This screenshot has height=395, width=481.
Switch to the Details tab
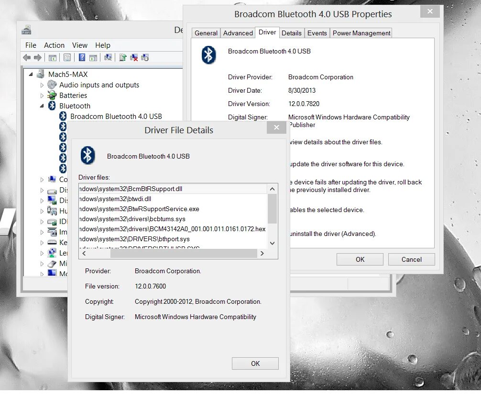292,33
